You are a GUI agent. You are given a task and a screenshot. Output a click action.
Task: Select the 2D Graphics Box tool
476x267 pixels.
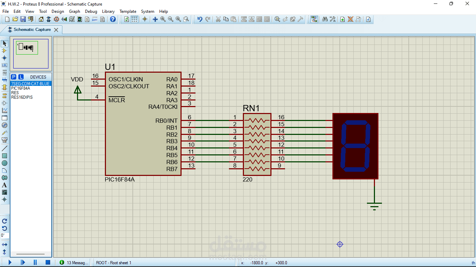[5, 156]
